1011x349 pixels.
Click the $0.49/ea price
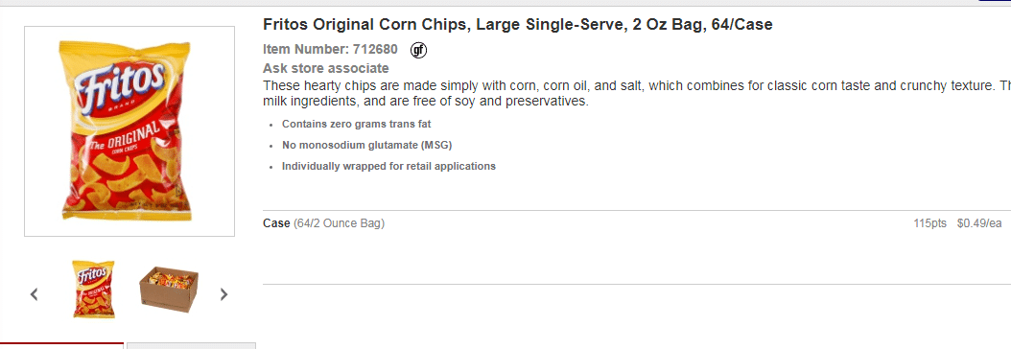point(979,223)
